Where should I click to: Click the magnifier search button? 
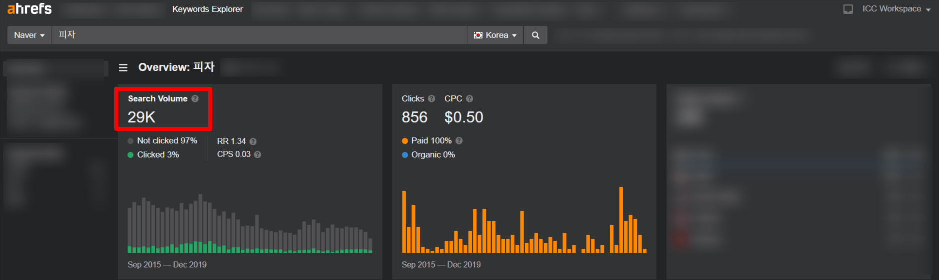pos(535,35)
